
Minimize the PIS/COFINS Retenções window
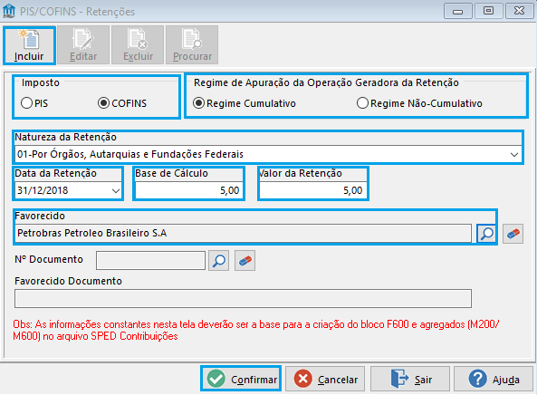coord(458,11)
